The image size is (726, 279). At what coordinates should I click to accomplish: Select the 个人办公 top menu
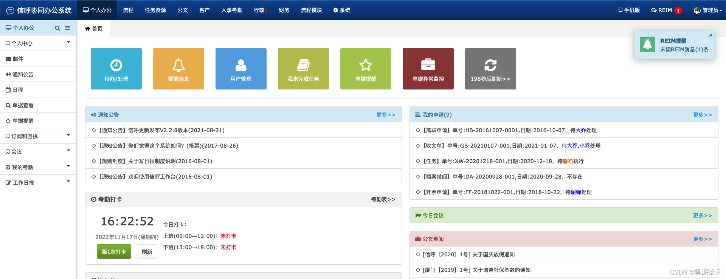click(97, 10)
